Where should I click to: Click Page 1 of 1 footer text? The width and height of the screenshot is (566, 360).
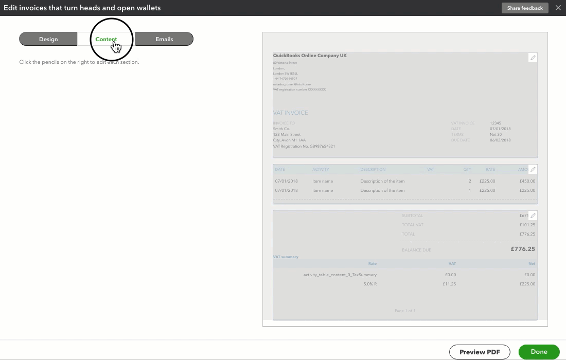click(405, 311)
